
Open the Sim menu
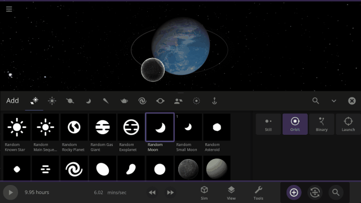[x=204, y=193]
